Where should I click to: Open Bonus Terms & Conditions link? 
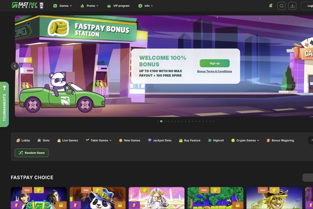[x=215, y=71]
